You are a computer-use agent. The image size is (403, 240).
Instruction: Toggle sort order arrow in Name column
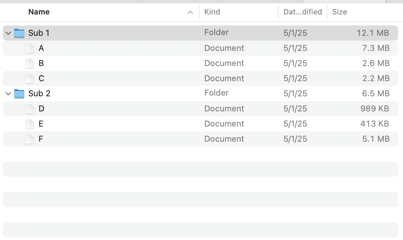click(190, 12)
